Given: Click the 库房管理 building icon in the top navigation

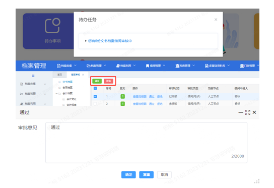Looking at the screenshot, I should click(177, 66).
